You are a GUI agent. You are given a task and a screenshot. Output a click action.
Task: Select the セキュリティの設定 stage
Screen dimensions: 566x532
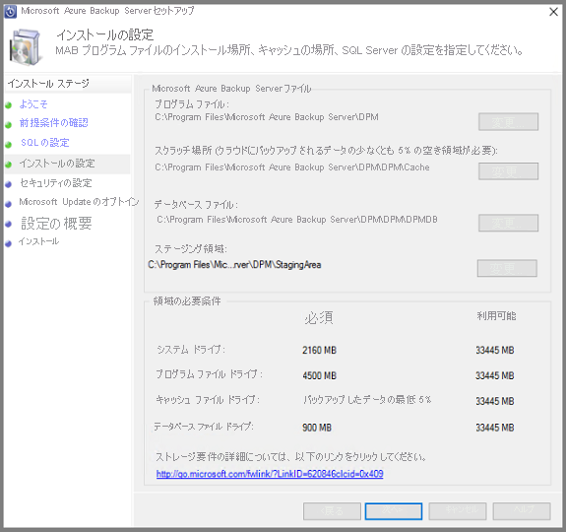tap(56, 183)
